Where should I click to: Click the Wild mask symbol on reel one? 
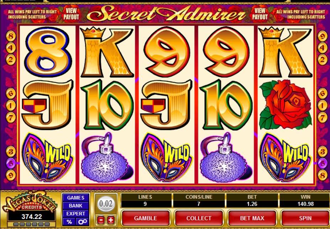(48, 158)
